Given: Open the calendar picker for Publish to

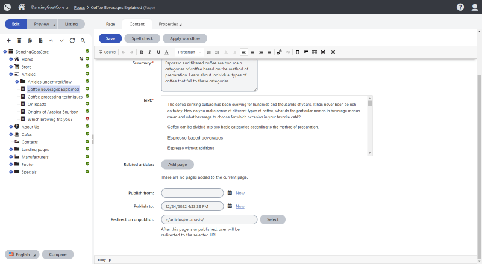Looking at the screenshot, I should click(x=230, y=206).
